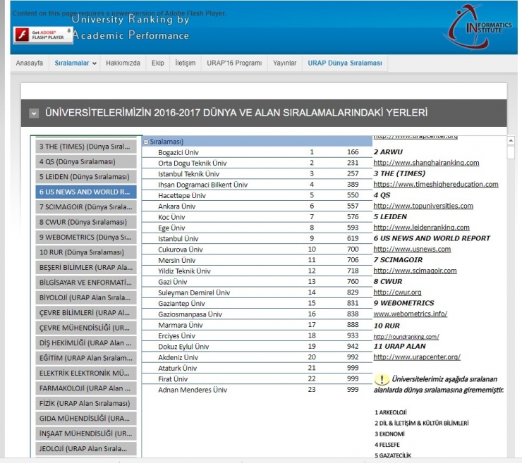This screenshot has height=463, width=522.
Task: Open the Hakkımızda page
Action: coord(123,63)
